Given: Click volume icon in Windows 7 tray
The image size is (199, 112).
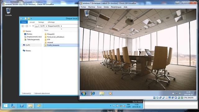Looking at the screenshot, I should click(180, 93).
